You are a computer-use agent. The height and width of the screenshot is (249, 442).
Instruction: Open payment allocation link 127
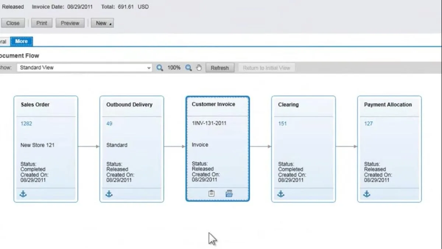(x=368, y=124)
